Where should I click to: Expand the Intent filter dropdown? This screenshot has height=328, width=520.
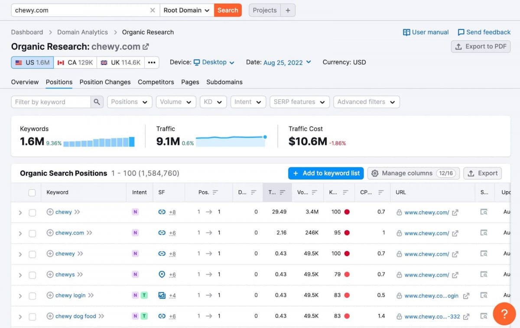tap(248, 102)
